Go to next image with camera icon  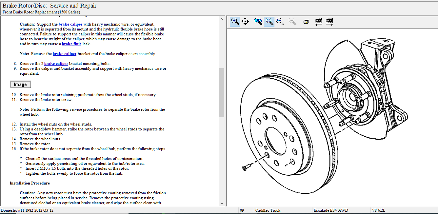click(329, 22)
